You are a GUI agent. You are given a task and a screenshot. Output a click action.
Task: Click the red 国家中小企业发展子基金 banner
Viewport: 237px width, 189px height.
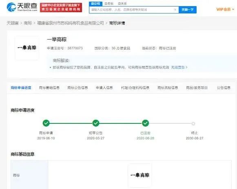61,7
